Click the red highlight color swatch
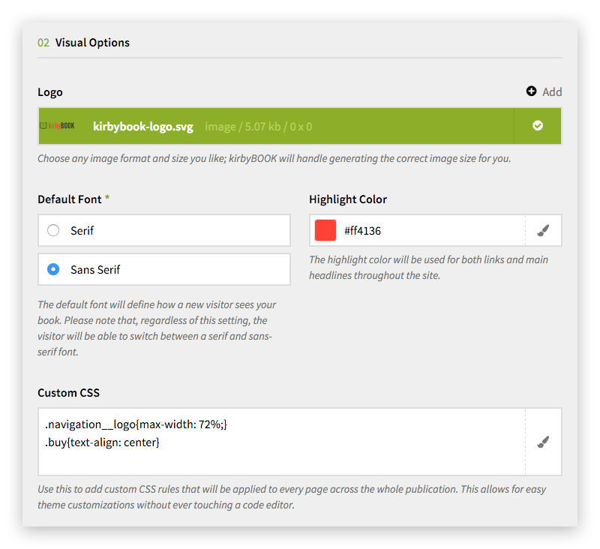The width and height of the screenshot is (600, 549). (325, 230)
